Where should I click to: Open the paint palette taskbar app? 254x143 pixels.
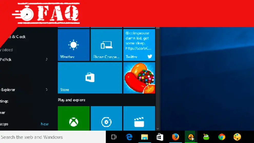pyautogui.click(x=237, y=137)
